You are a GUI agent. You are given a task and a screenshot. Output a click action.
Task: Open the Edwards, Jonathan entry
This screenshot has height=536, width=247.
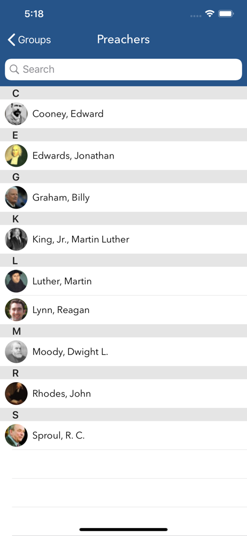point(124,155)
